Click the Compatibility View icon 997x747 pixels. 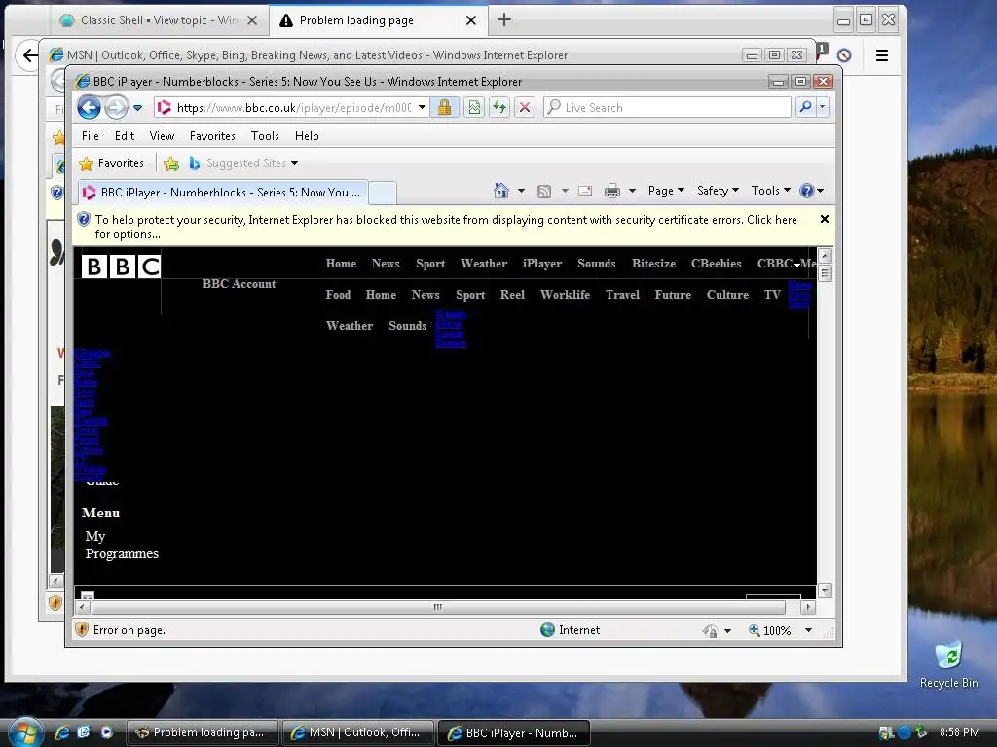click(474, 107)
